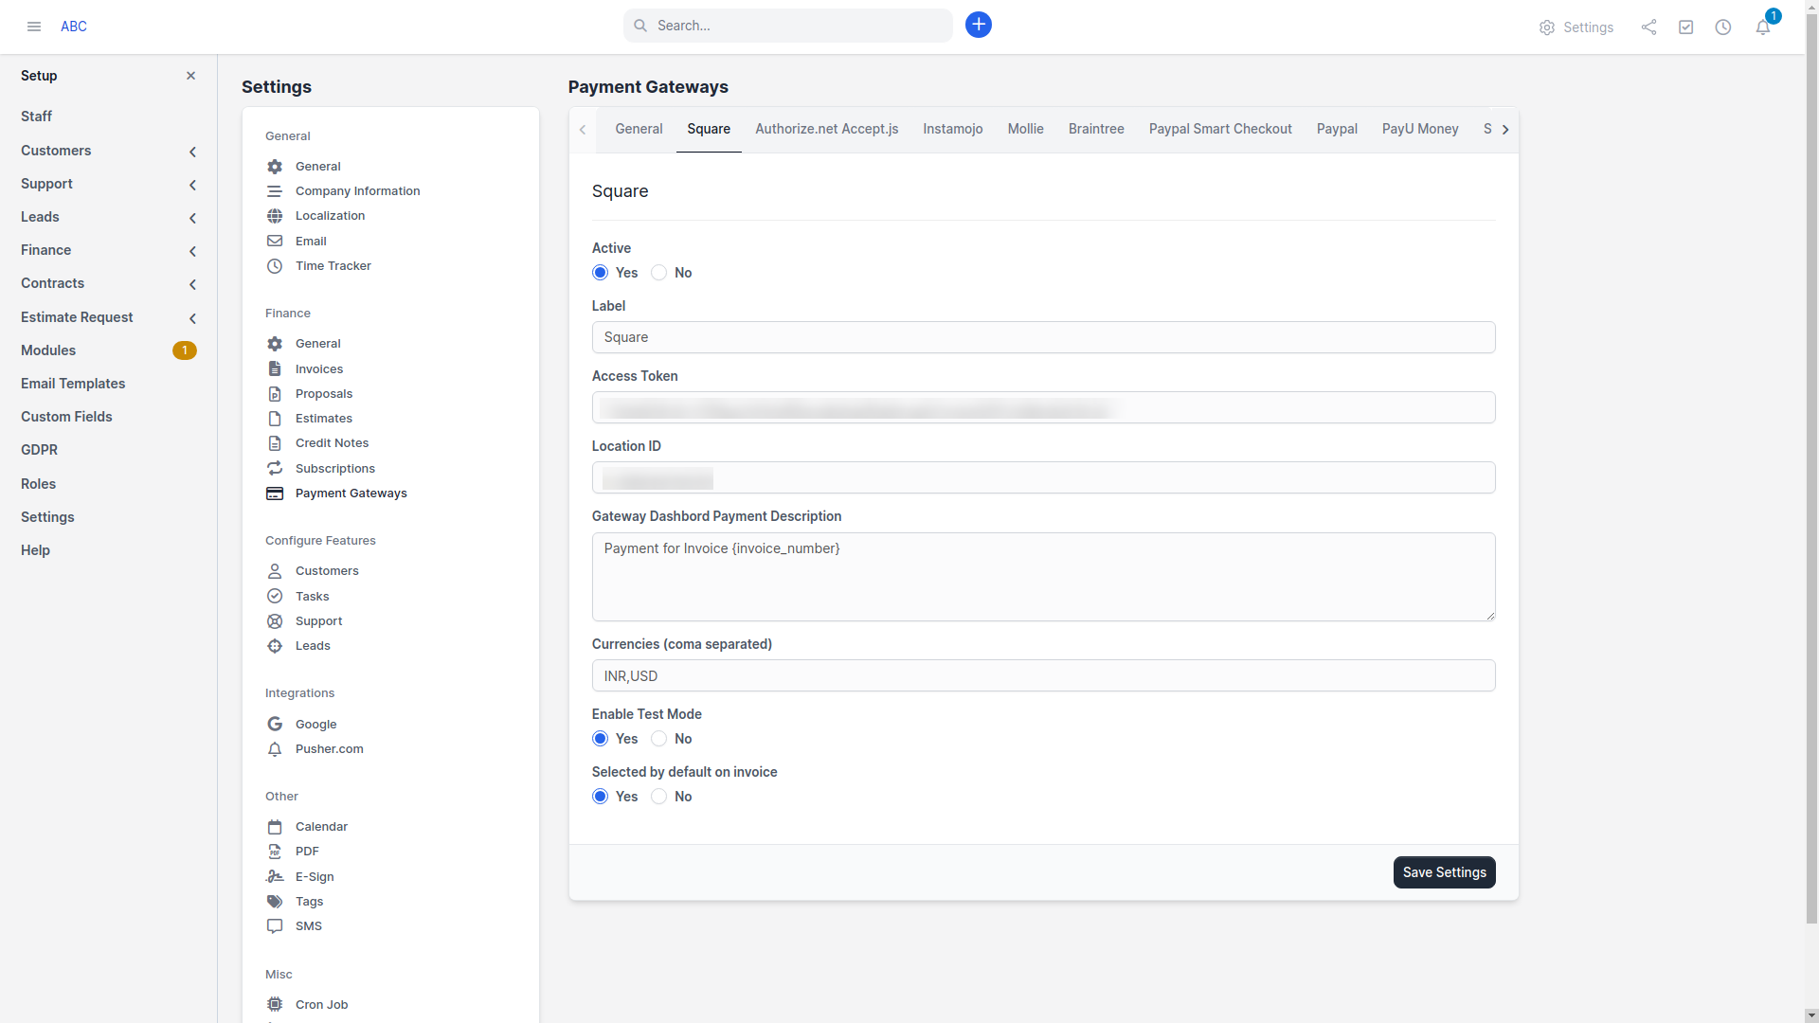Click the Save Settings button
The width and height of the screenshot is (1819, 1023).
point(1444,872)
